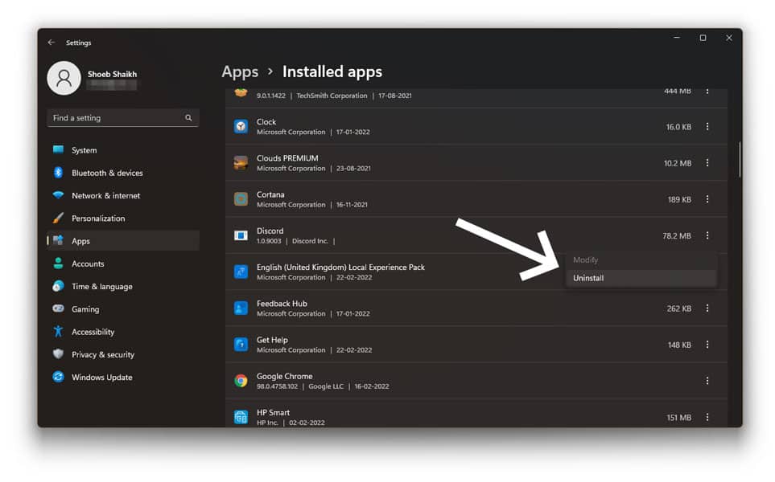Open more options for Feedback Hub

click(x=707, y=308)
